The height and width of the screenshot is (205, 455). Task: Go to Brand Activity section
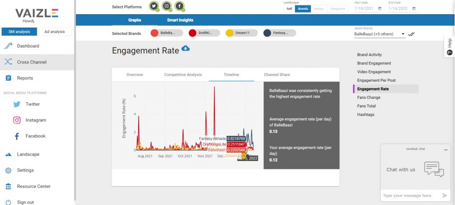[x=369, y=55]
